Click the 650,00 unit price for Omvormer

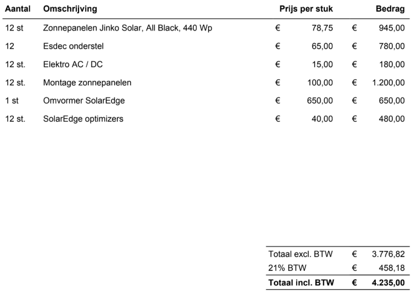[x=320, y=101]
